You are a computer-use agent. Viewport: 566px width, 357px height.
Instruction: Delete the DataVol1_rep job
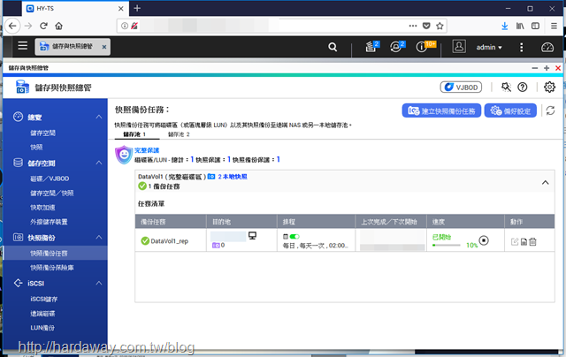(532, 241)
